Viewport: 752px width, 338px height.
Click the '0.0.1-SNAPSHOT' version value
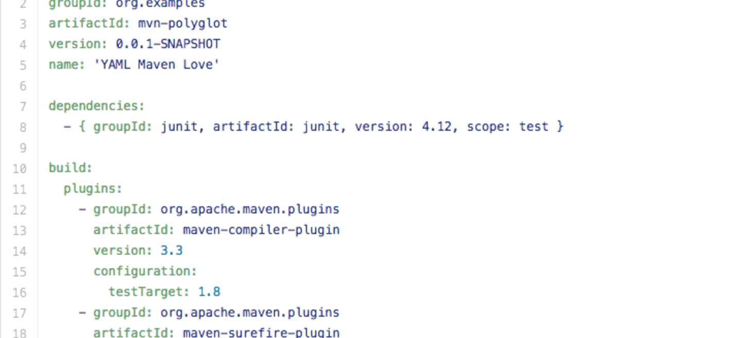168,44
